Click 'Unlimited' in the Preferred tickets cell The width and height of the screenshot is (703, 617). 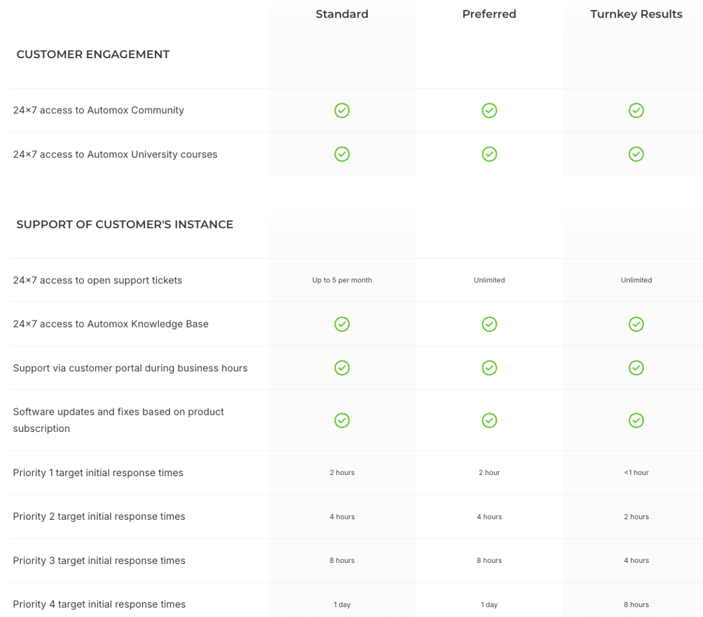[489, 280]
